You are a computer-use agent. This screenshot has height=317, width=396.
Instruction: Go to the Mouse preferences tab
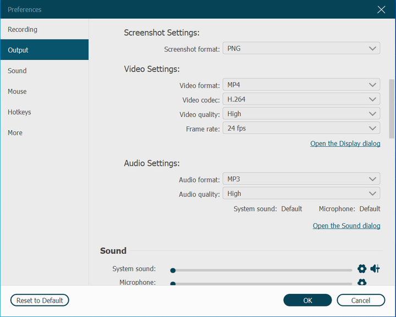pyautogui.click(x=17, y=92)
